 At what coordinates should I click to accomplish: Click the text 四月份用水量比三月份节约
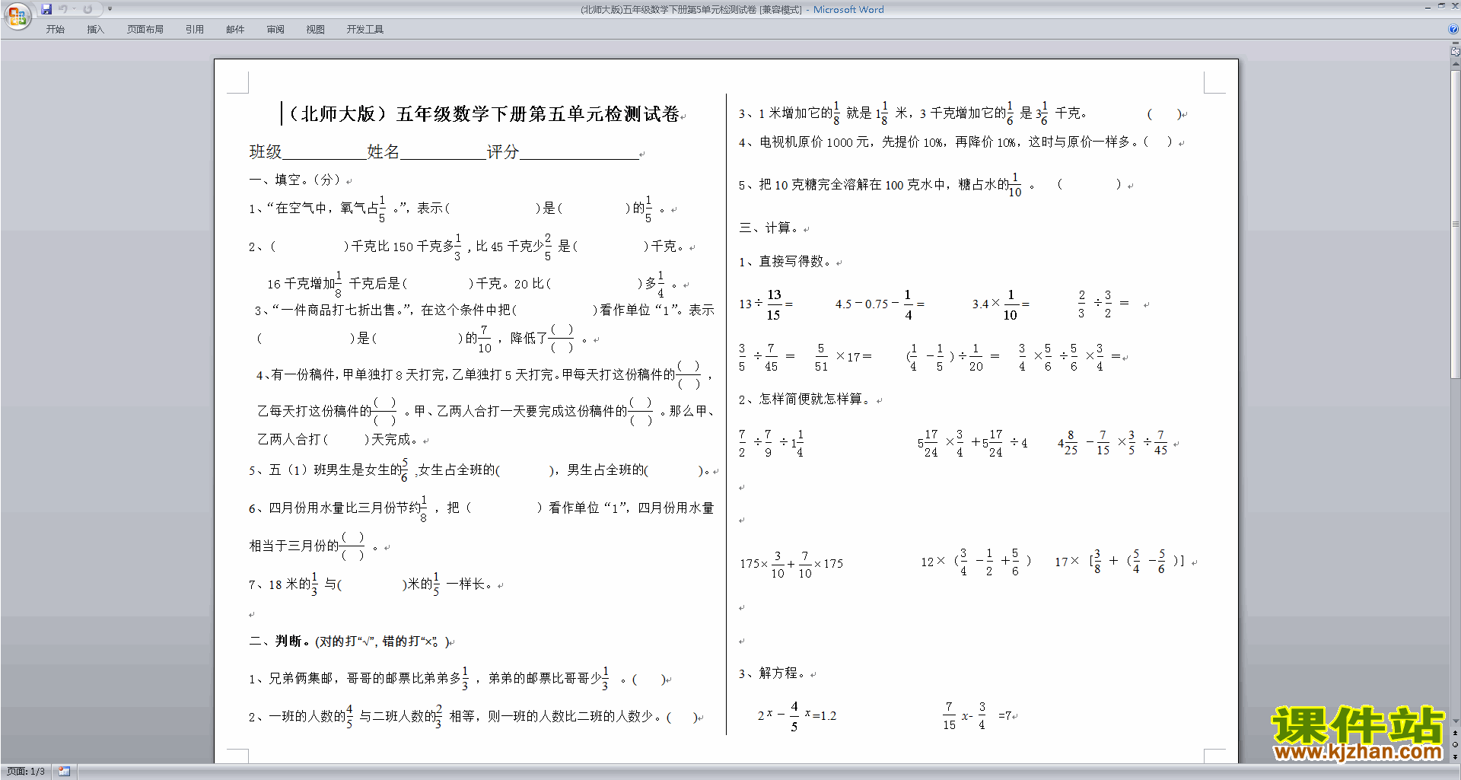(345, 508)
